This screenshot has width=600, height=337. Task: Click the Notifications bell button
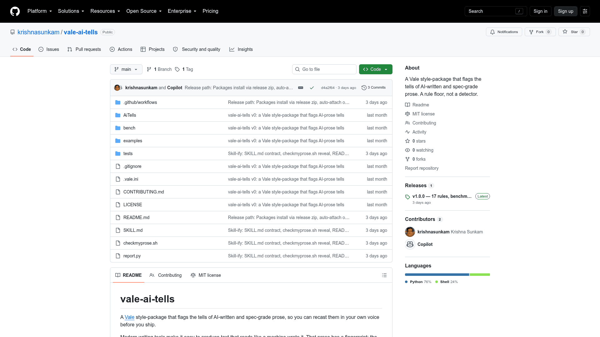pyautogui.click(x=504, y=32)
